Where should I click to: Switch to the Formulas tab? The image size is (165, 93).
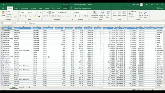point(34,8)
